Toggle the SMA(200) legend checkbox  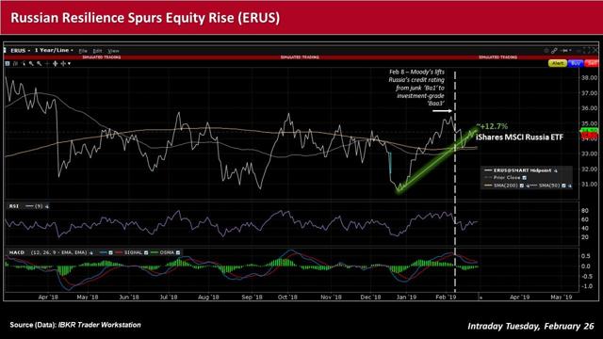pos(522,186)
